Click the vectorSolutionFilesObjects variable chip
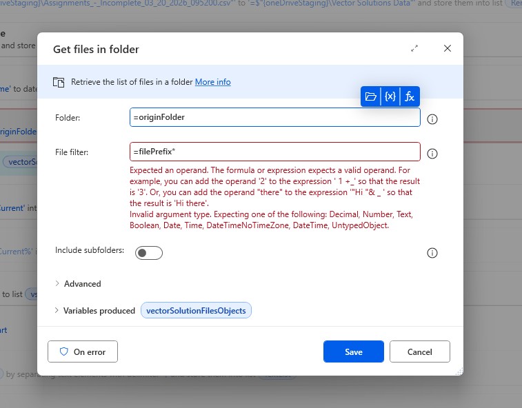The height and width of the screenshot is (408, 522). pyautogui.click(x=196, y=310)
